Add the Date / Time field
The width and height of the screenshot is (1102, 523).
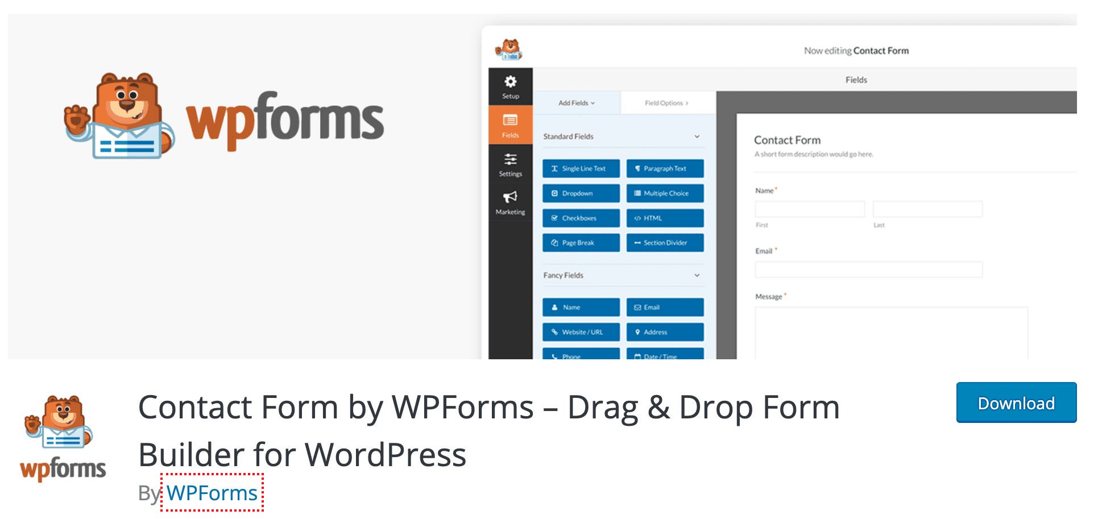tap(665, 354)
